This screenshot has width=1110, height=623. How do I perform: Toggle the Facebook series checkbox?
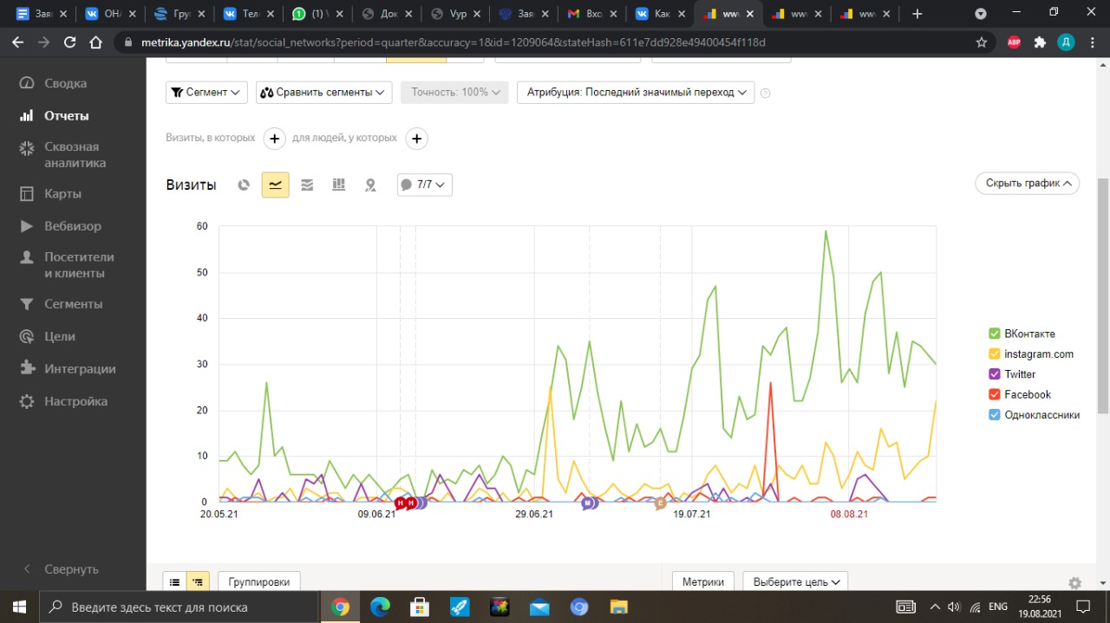995,394
